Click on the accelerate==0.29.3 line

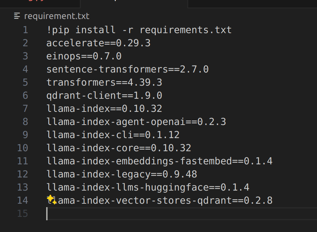[98, 43]
